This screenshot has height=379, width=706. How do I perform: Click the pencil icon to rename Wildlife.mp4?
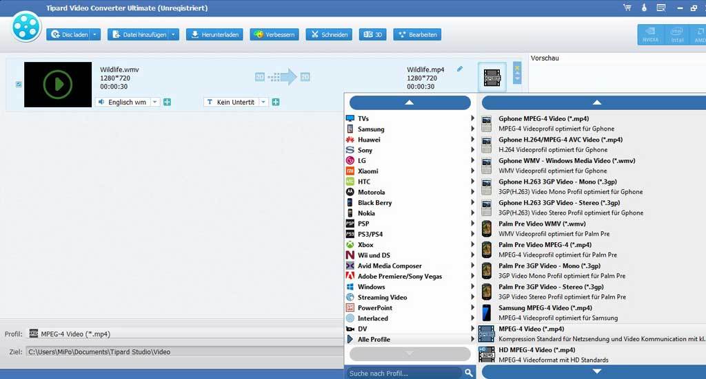[x=460, y=69]
